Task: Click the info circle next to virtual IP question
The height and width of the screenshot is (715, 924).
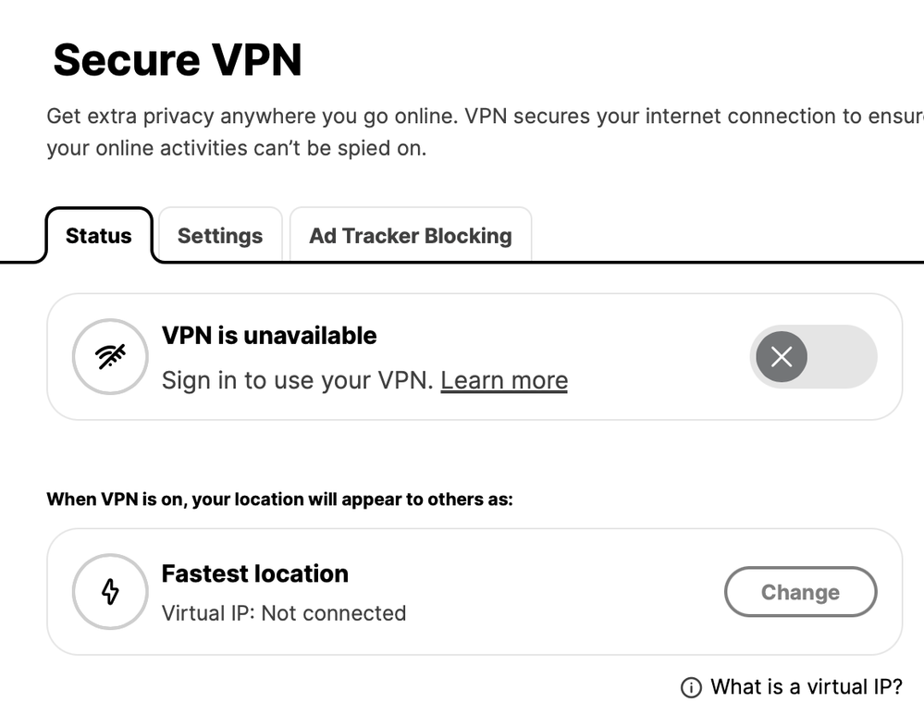Action: tap(690, 687)
